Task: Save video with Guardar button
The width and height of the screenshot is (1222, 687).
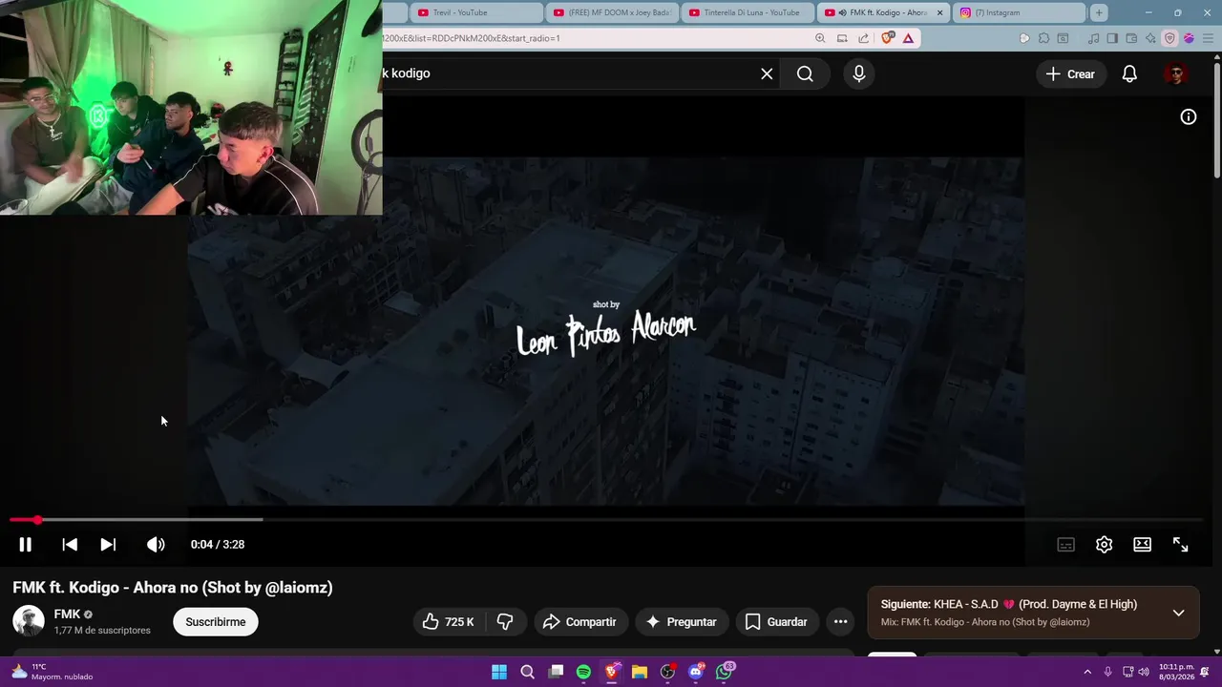Action: [x=776, y=622]
